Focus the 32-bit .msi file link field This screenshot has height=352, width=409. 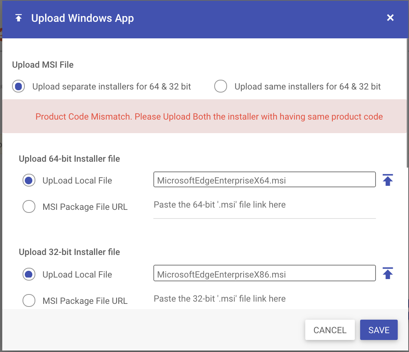pos(265,299)
